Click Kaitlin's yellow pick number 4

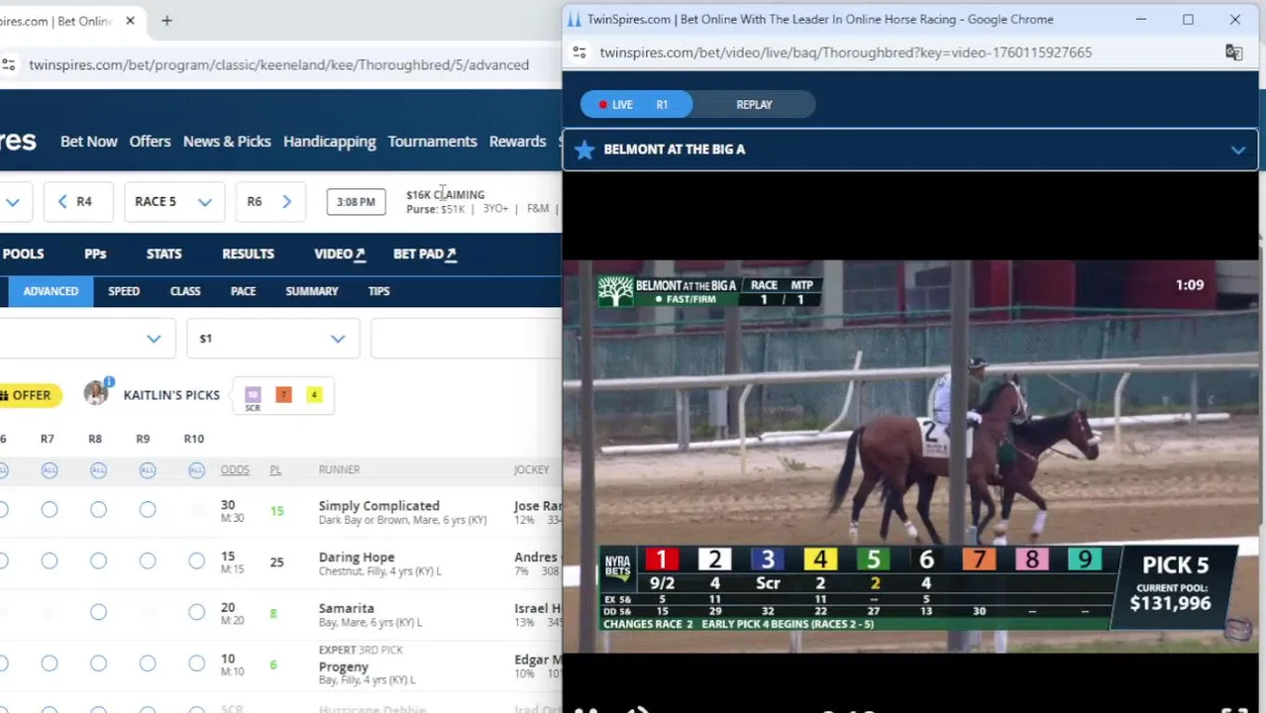tap(314, 395)
